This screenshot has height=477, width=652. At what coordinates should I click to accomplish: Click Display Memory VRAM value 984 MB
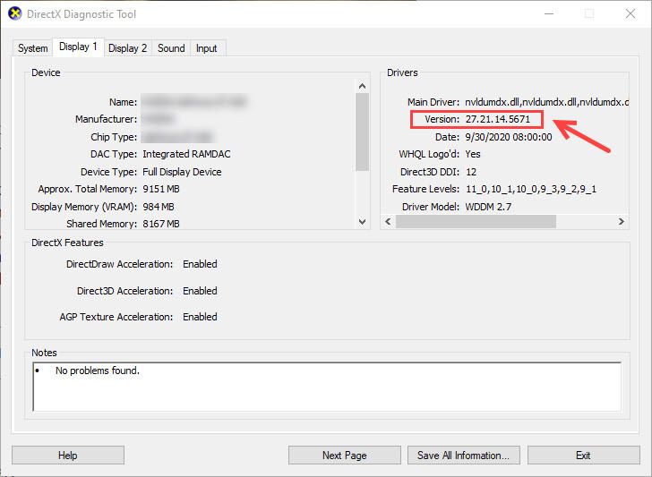click(x=159, y=207)
